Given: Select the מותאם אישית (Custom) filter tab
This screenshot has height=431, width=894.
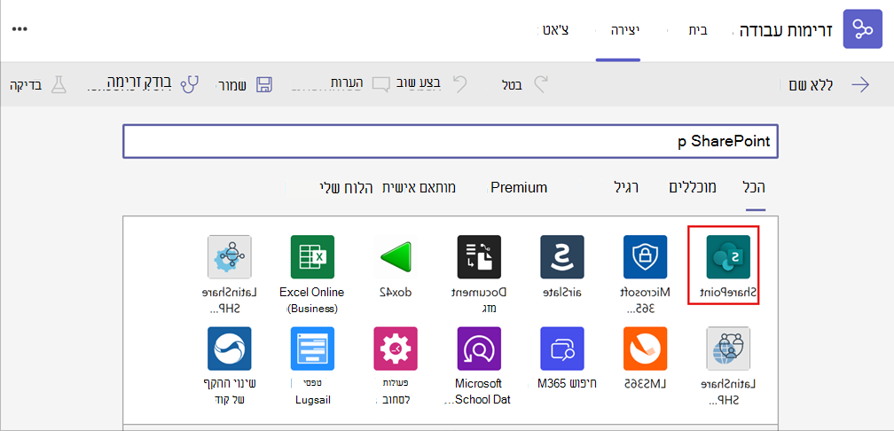Looking at the screenshot, I should pyautogui.click(x=419, y=188).
